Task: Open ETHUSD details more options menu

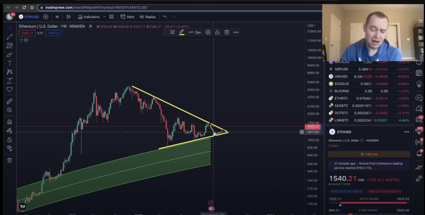Action: click(406, 132)
